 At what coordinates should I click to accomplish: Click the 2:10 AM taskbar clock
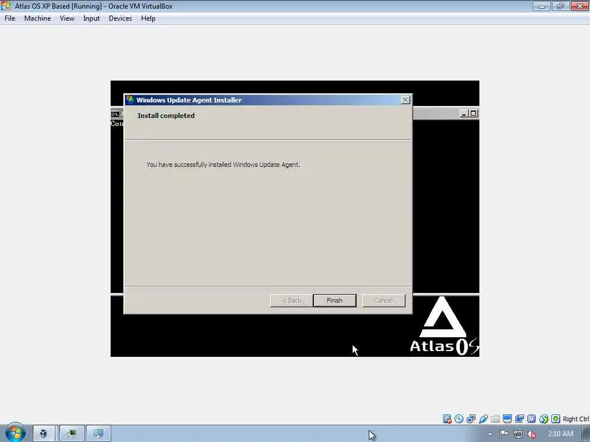(560, 434)
